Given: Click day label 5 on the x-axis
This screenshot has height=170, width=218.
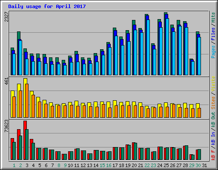Looking at the screenshot, I should (40, 165).
